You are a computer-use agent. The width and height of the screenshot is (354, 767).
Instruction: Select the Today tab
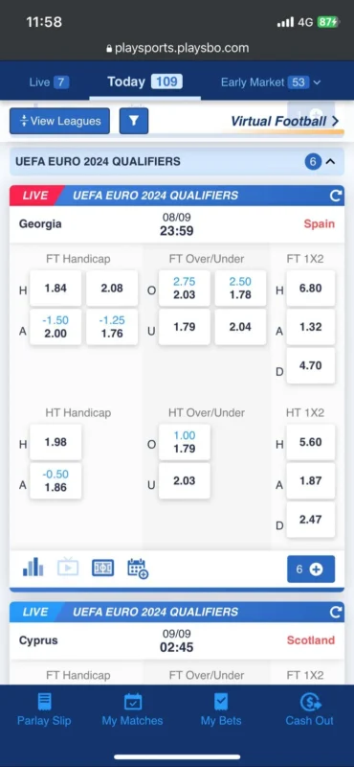pos(145,81)
